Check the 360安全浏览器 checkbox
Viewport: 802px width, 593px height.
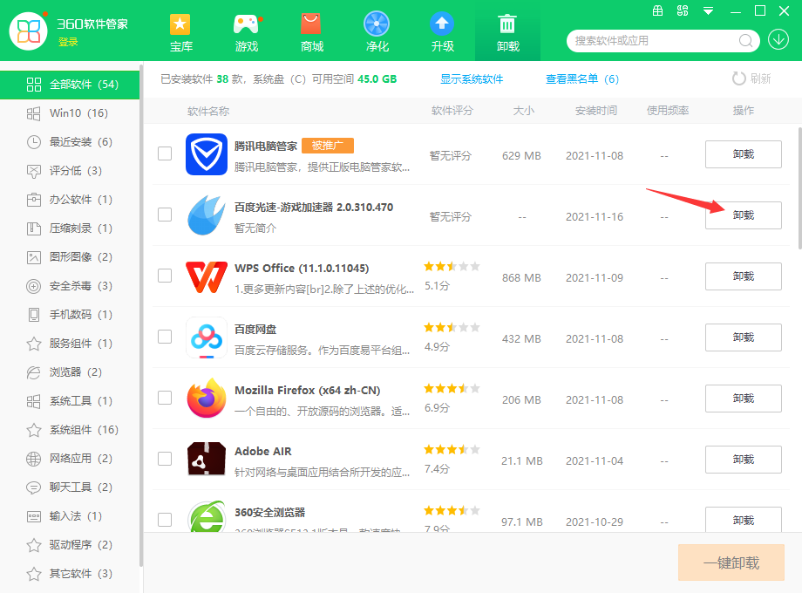pyautogui.click(x=165, y=520)
